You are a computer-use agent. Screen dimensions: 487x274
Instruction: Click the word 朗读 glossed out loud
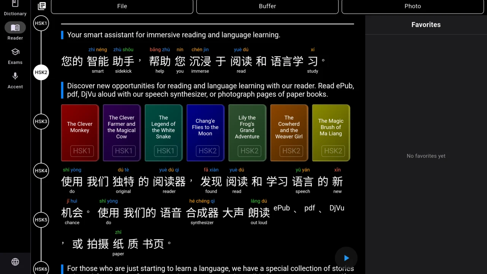point(259,212)
